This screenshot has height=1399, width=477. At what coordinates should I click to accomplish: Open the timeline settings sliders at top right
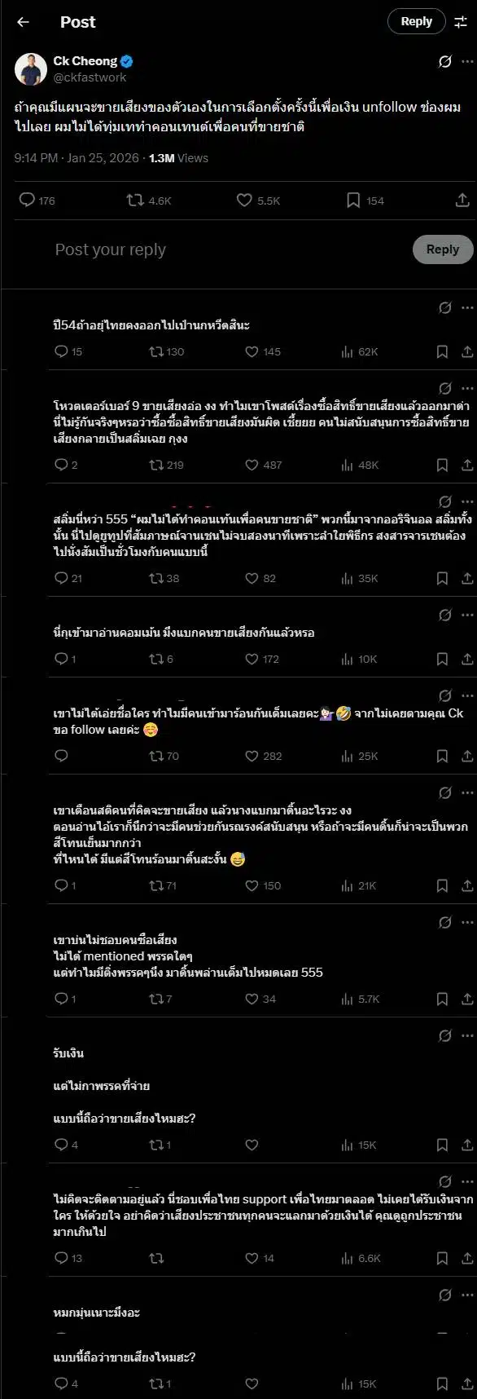pyautogui.click(x=461, y=22)
